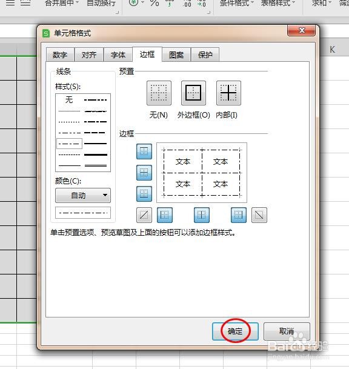349x369 pixels.
Task: Select the highlighted thin dash-dot line style
Action: (x=69, y=144)
